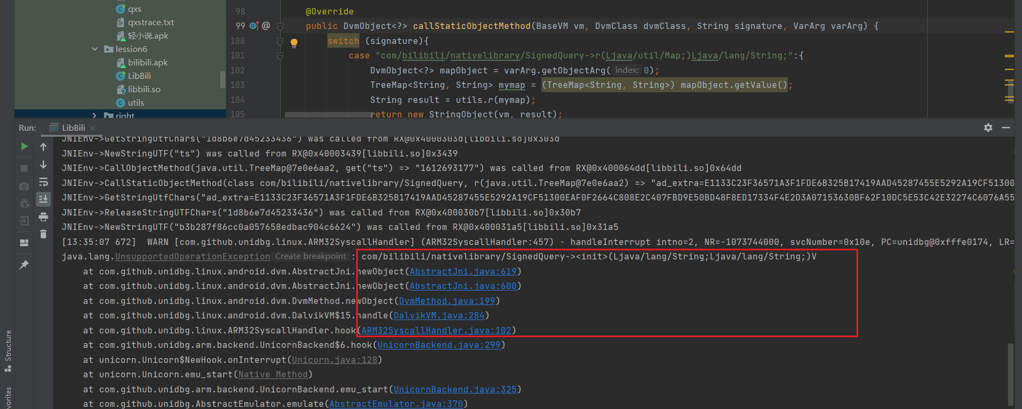
Task: Fold the case block at line 101
Action: pyautogui.click(x=280, y=55)
